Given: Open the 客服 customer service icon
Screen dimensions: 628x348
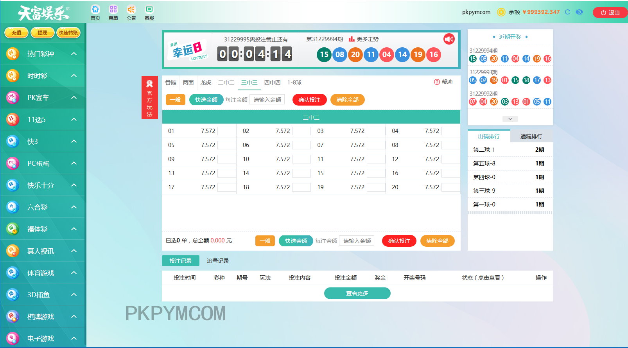Looking at the screenshot, I should tap(149, 9).
